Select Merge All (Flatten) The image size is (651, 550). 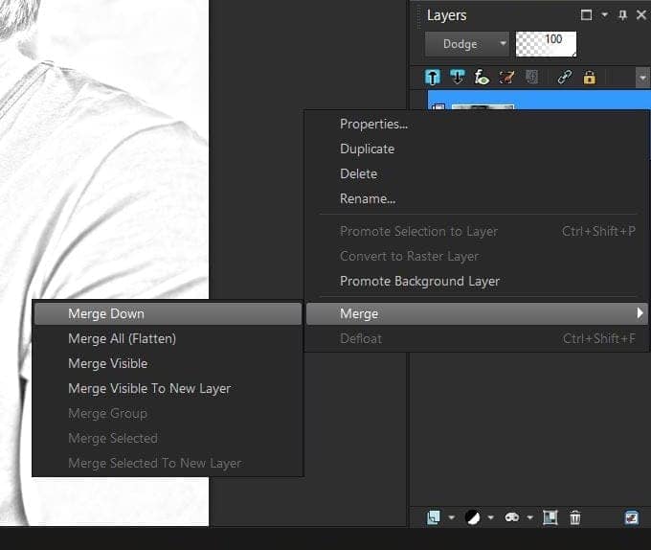point(122,338)
